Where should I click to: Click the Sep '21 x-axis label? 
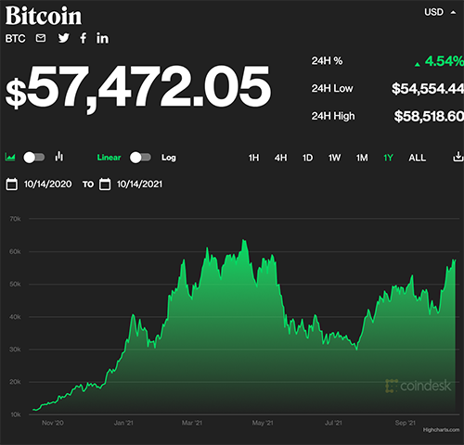tap(406, 423)
